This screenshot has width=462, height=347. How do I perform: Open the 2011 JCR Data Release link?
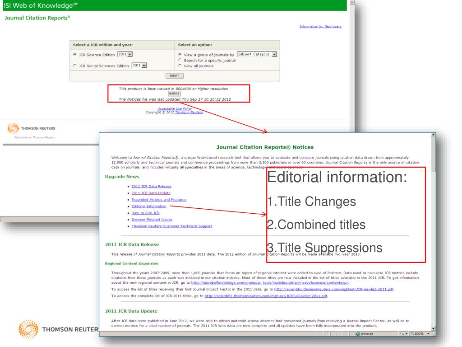(151, 187)
